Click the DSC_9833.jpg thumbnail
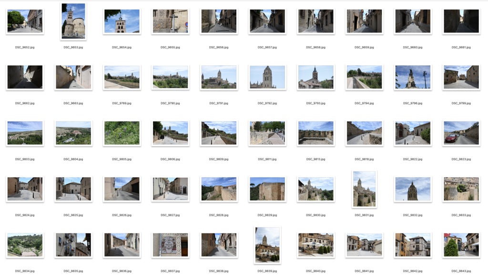The image size is (488, 278). [x=461, y=189]
